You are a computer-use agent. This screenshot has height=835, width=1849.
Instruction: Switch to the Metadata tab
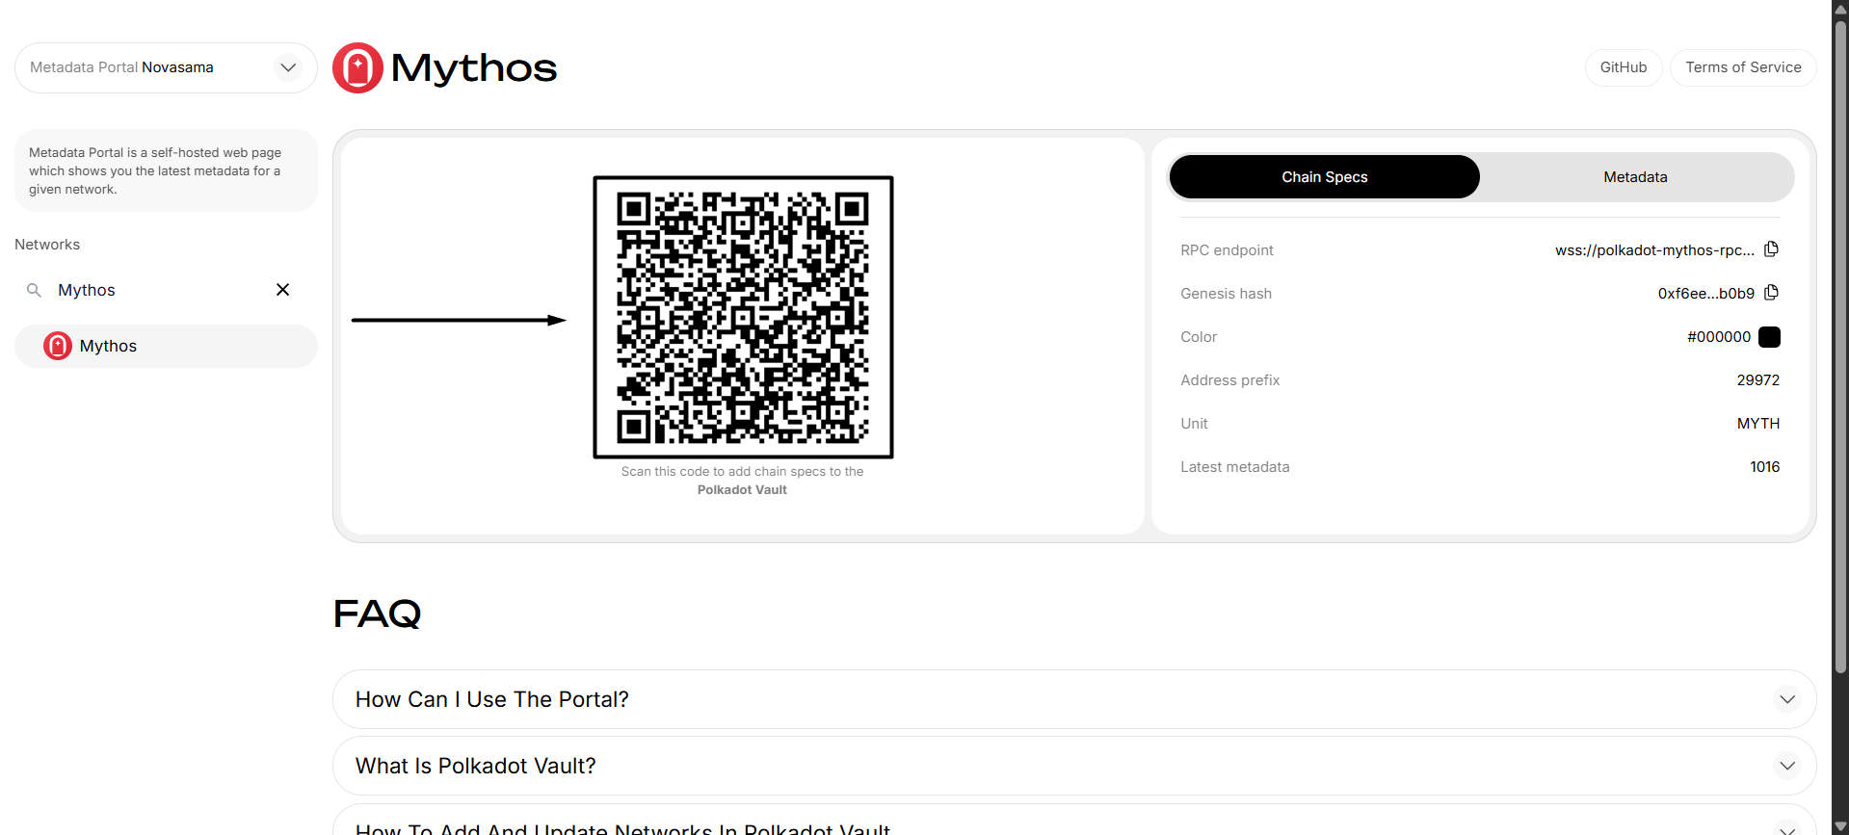click(1635, 177)
